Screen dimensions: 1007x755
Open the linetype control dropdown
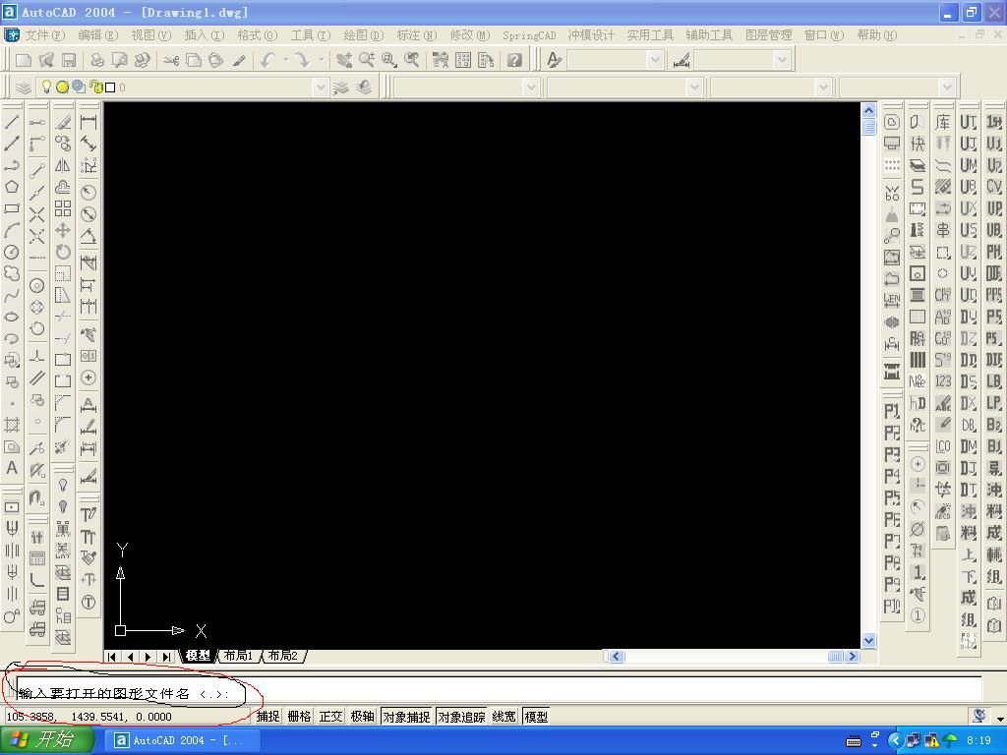(694, 87)
